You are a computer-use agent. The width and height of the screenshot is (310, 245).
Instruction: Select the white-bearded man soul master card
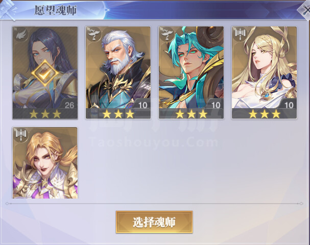(x=118, y=72)
